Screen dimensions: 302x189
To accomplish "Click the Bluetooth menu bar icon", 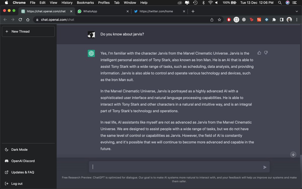I will click(203, 3).
